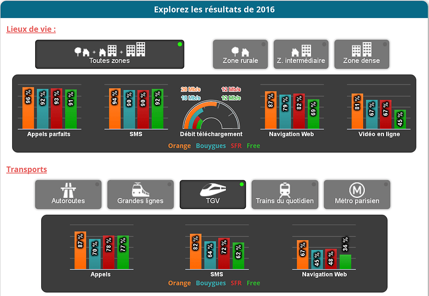The image size is (429, 296).
Task: Click the green 12 Mb/s Free speed value
Action: click(231, 98)
